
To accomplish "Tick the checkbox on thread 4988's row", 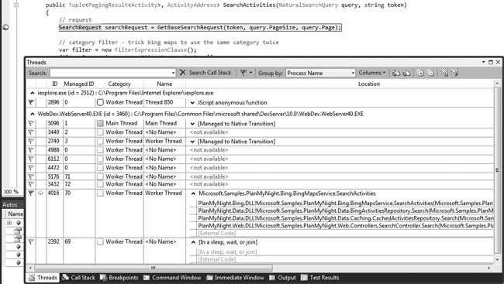I will (x=100, y=150).
